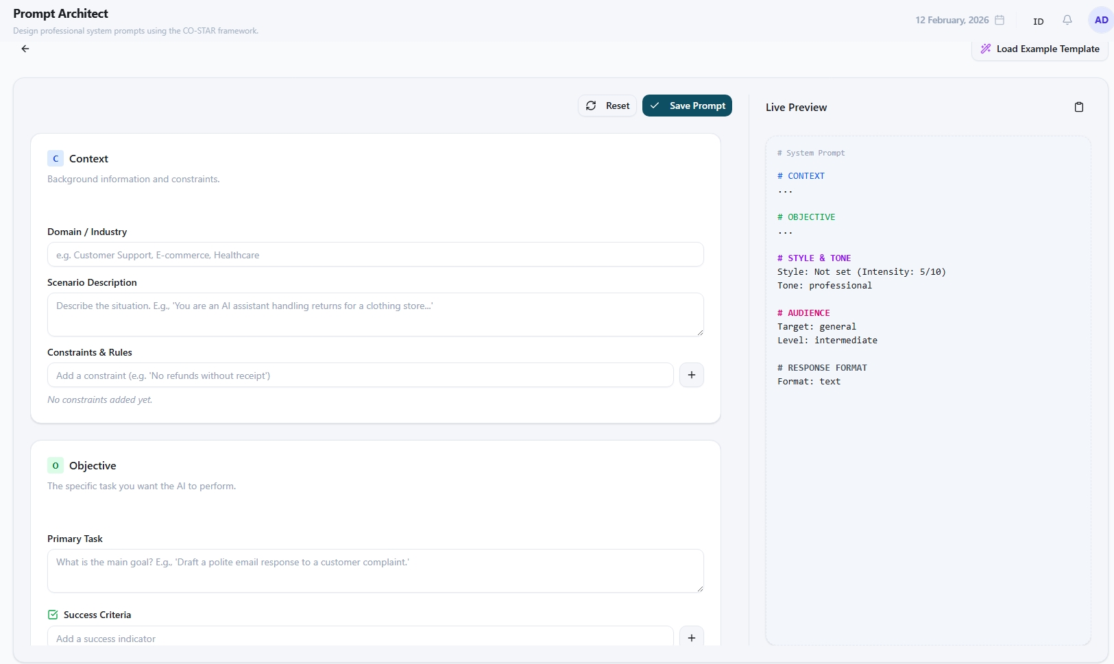Open the 12 February, 2026 date picker
The height and width of the screenshot is (664, 1114).
click(952, 21)
